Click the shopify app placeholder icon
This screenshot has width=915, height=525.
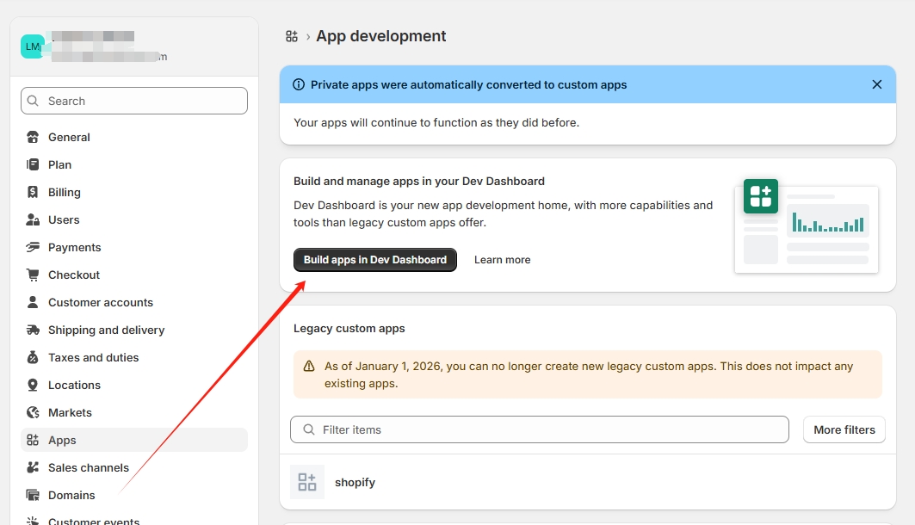point(307,482)
